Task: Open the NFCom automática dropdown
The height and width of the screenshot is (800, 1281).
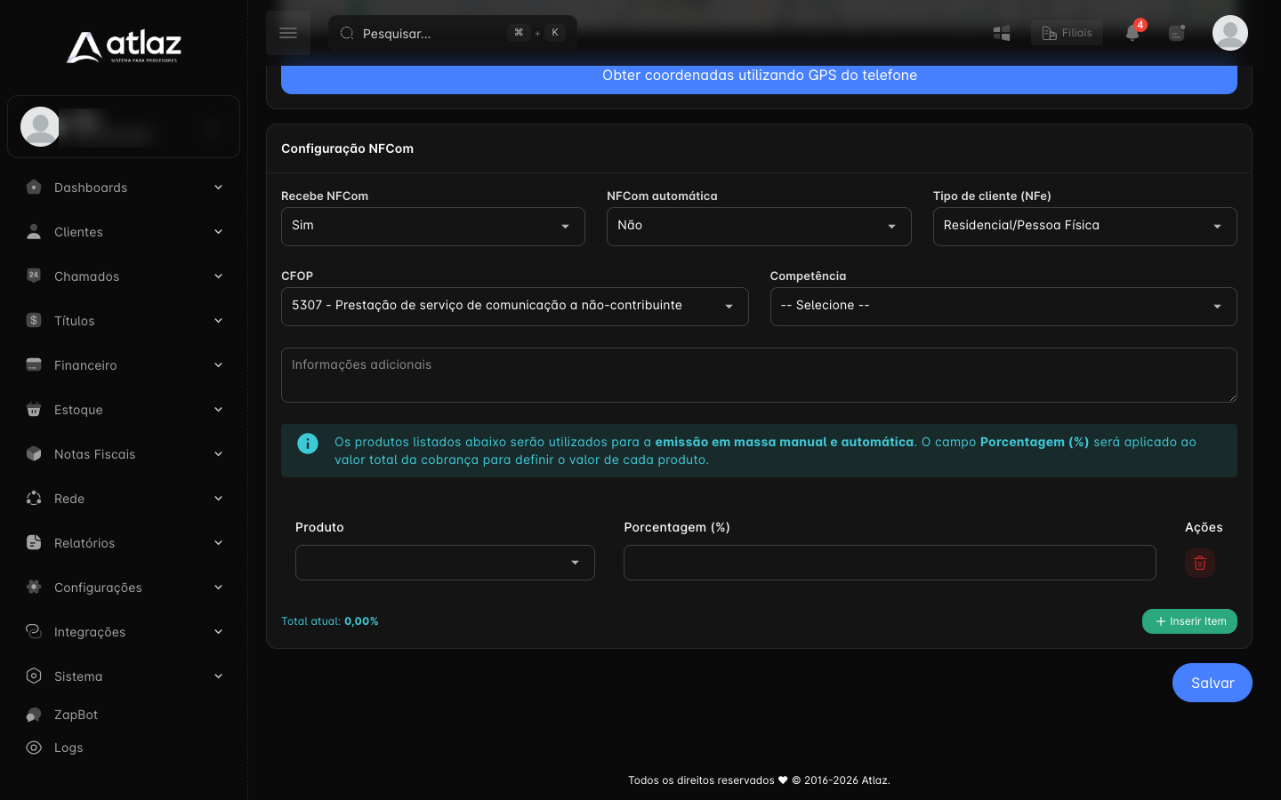Action: coord(759,227)
